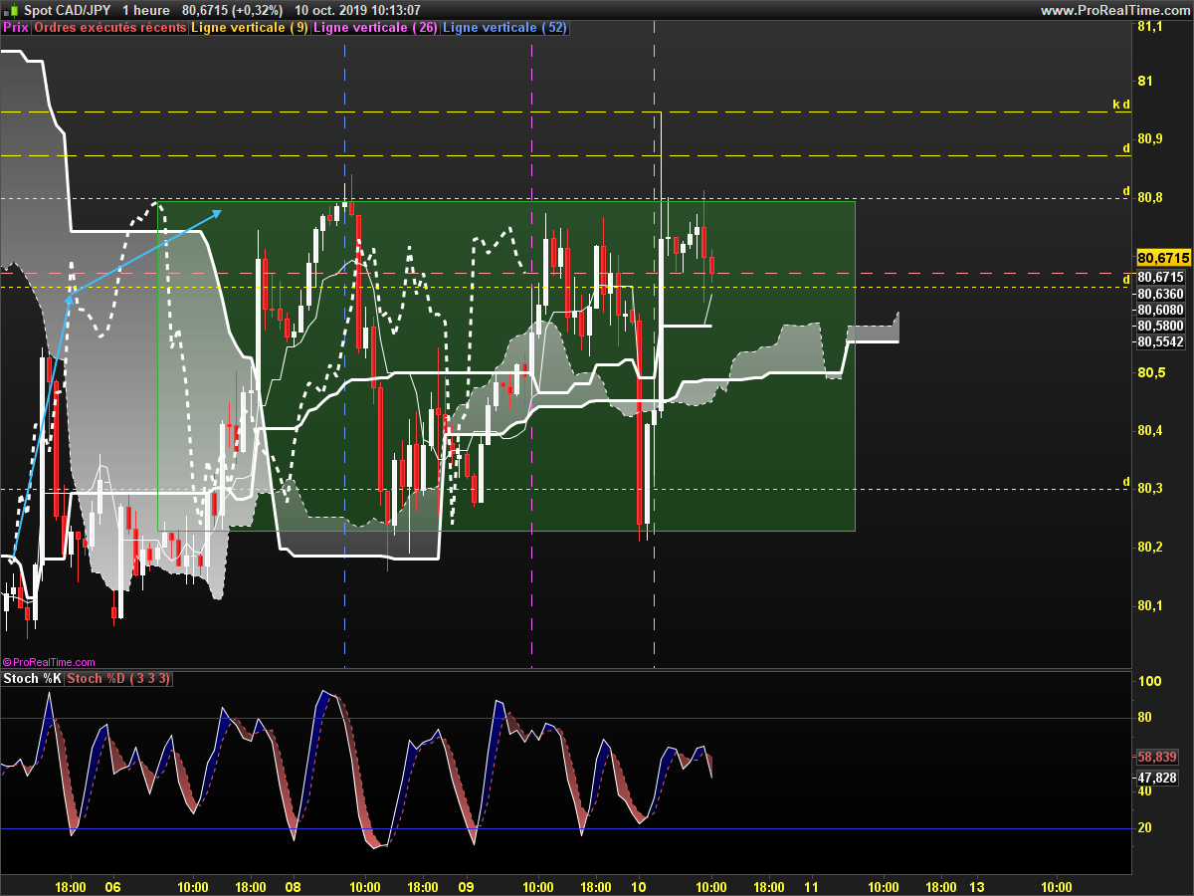
Task: Click the 80,8 price axis value
Action: tap(1148, 198)
